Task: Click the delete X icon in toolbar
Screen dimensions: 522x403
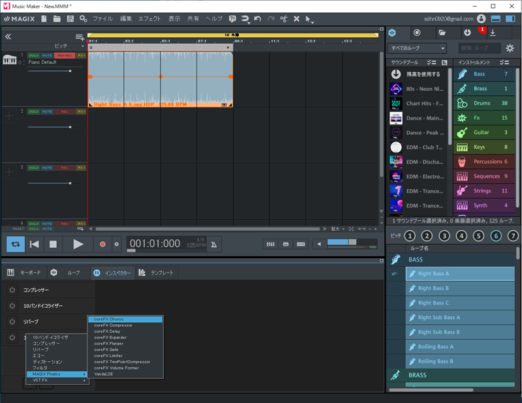Action: coord(296,19)
